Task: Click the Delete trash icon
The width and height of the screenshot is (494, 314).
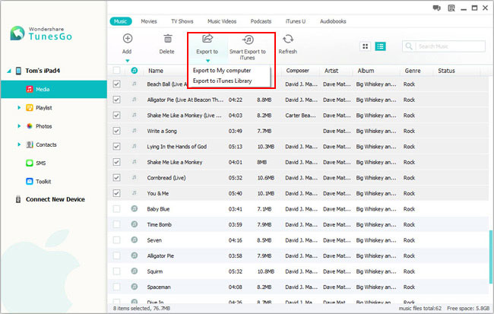Action: pyautogui.click(x=168, y=39)
